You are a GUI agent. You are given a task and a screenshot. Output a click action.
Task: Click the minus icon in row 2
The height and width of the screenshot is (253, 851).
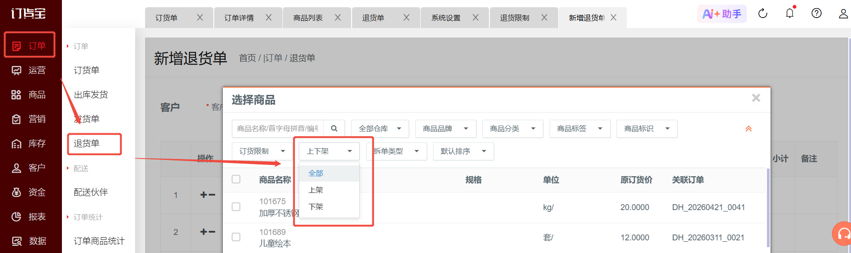click(x=212, y=232)
